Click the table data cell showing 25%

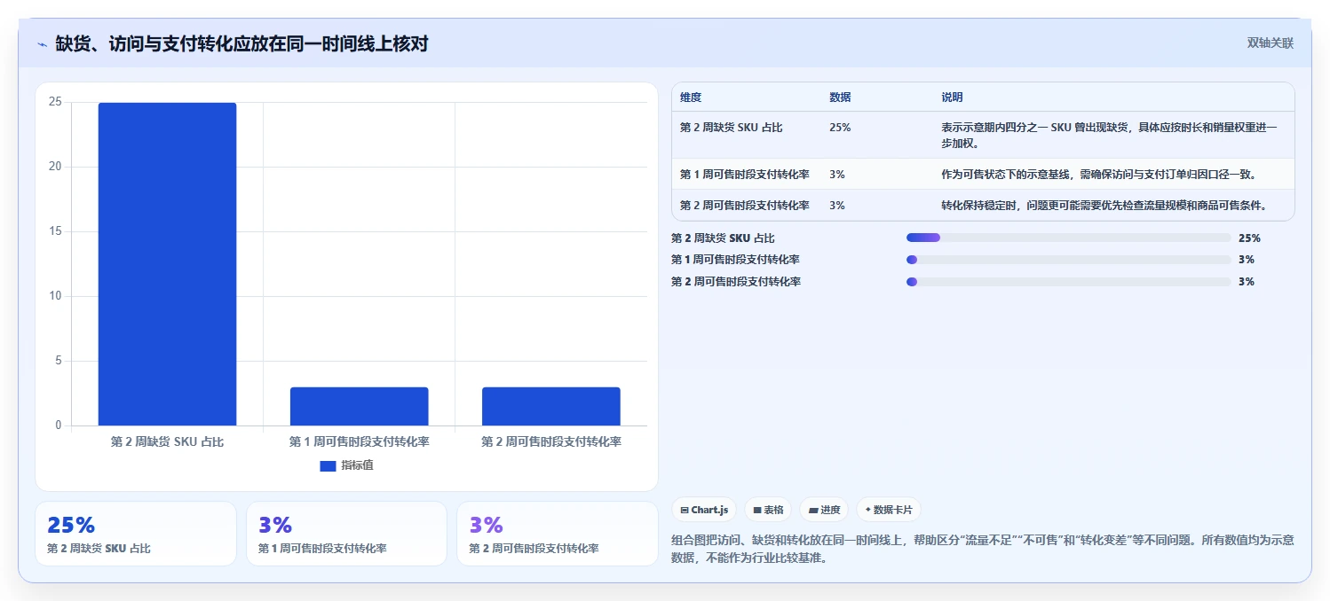840,128
